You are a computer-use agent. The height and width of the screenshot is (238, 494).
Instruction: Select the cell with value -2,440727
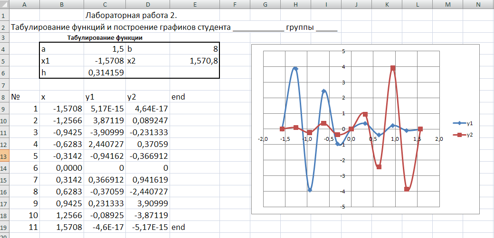(147, 192)
